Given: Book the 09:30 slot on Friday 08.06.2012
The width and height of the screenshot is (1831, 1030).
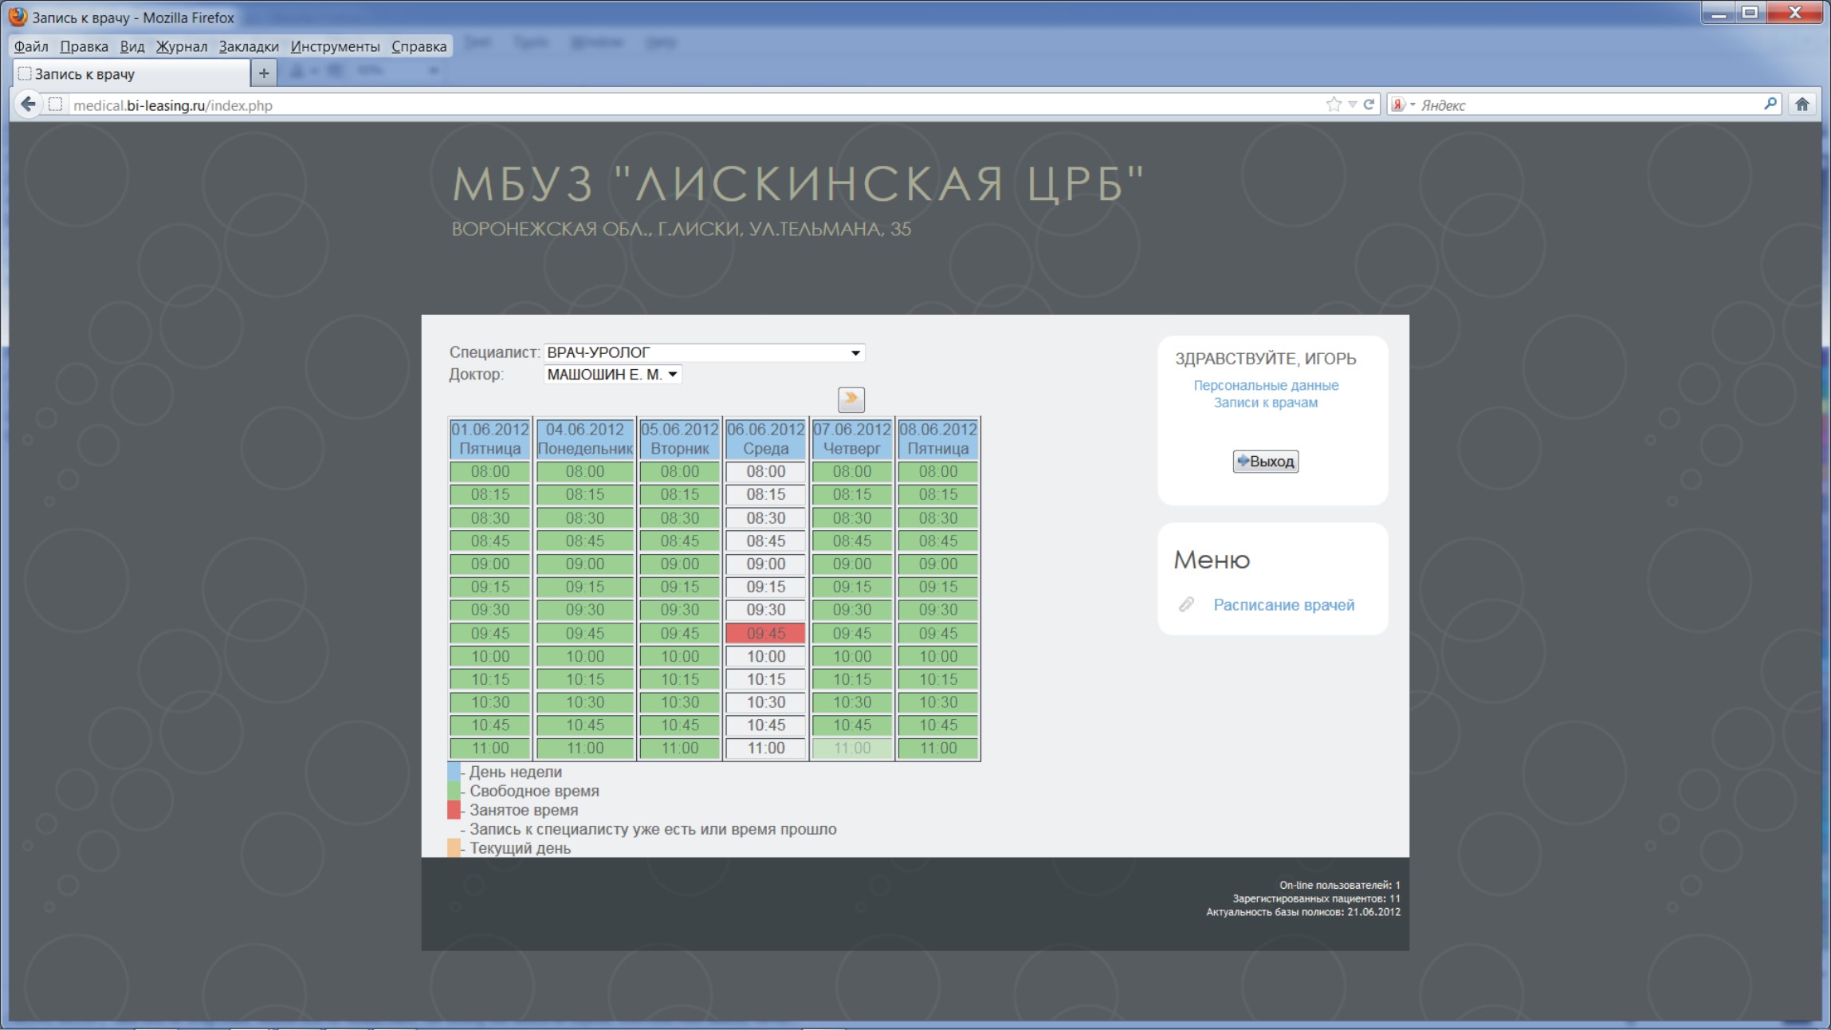Looking at the screenshot, I should pos(937,610).
